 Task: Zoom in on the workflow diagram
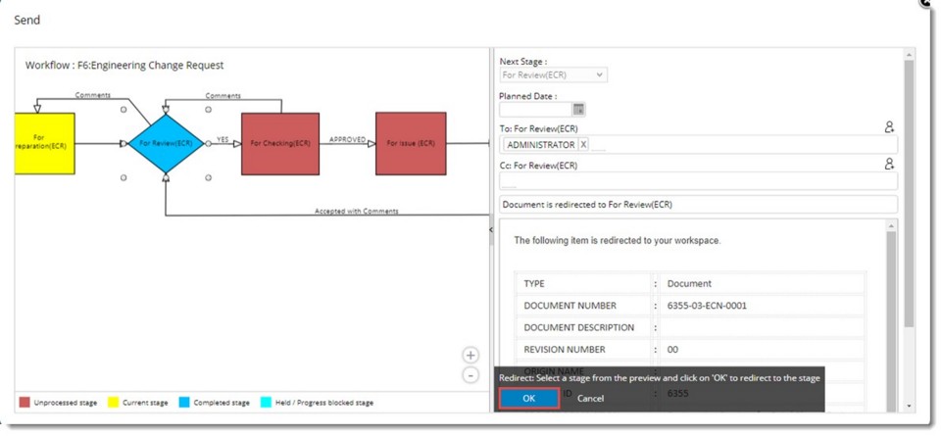tap(471, 355)
